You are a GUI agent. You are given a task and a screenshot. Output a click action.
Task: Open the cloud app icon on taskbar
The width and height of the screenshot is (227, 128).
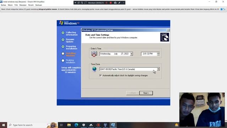point(91,125)
